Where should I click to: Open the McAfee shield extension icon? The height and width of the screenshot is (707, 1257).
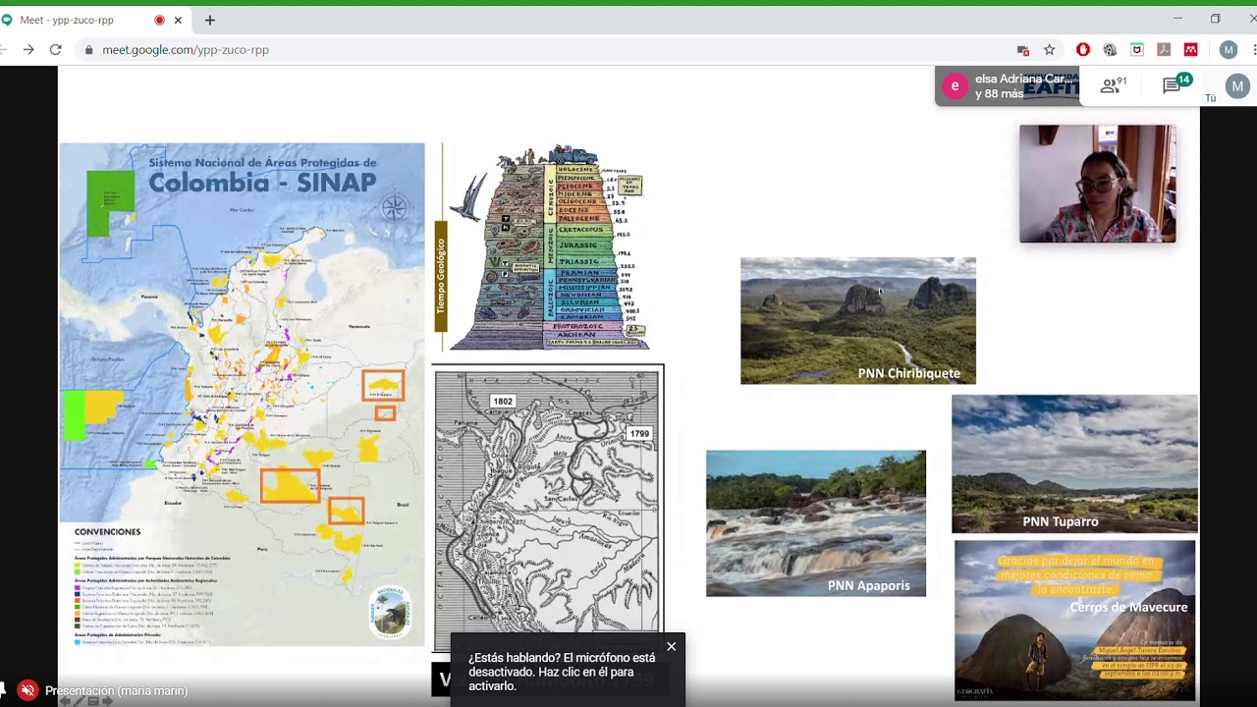tap(1137, 50)
